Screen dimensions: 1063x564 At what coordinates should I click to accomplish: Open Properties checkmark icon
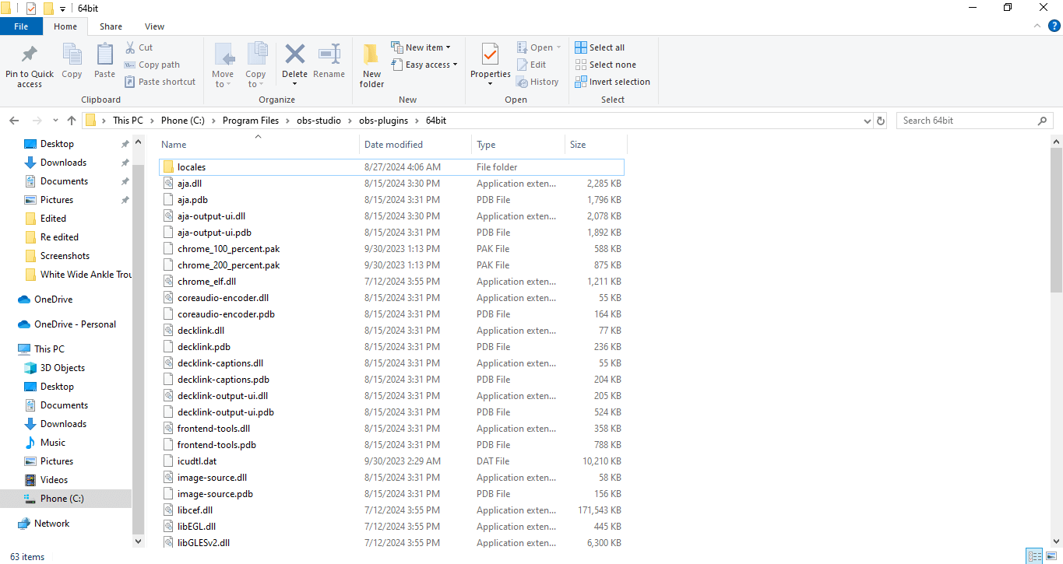point(490,54)
